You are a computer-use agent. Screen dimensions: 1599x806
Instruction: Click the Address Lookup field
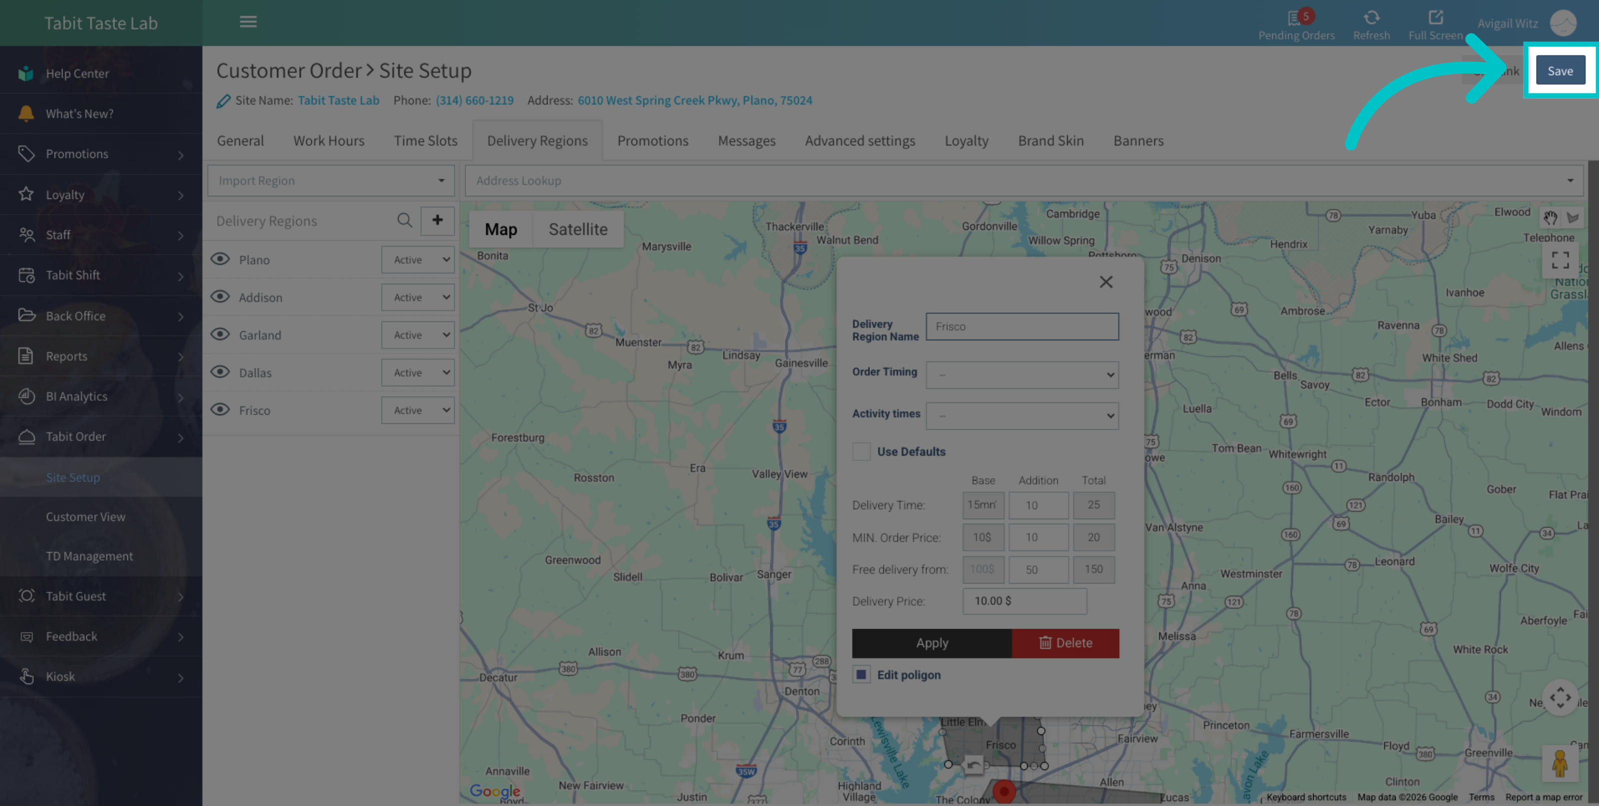click(1023, 181)
